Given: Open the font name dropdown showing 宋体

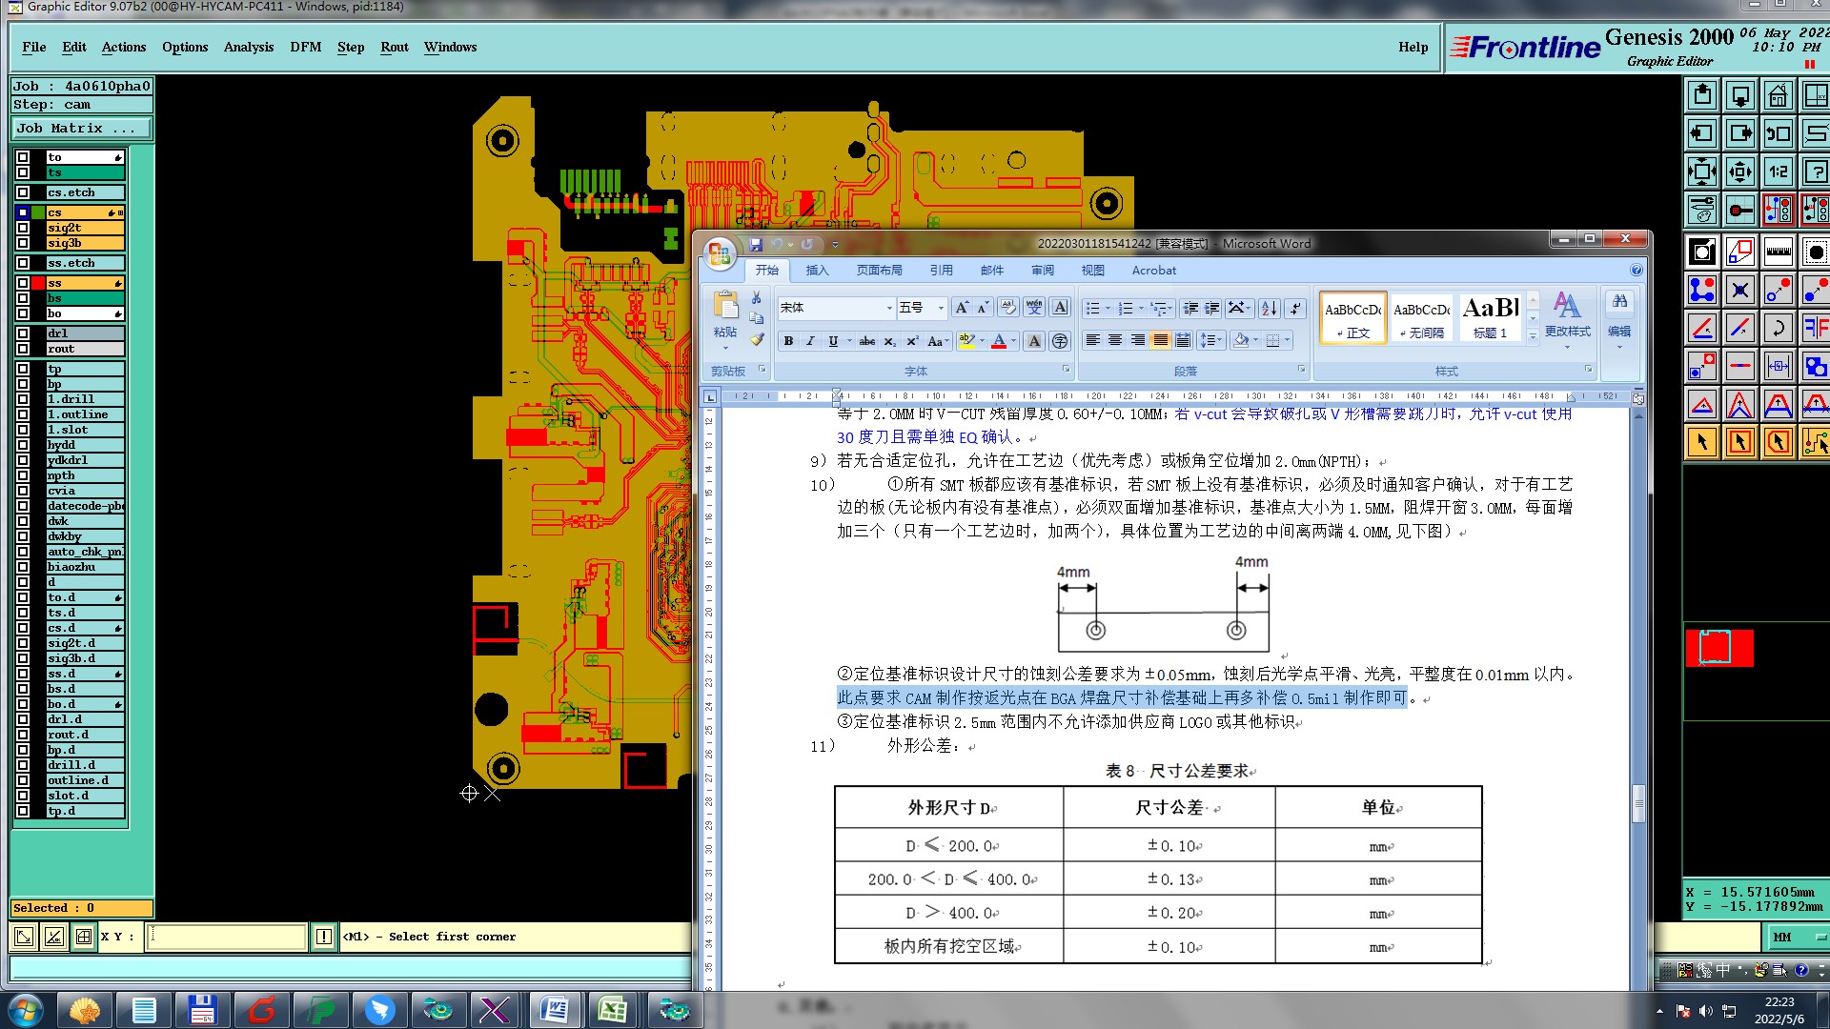Looking at the screenshot, I should click(889, 308).
